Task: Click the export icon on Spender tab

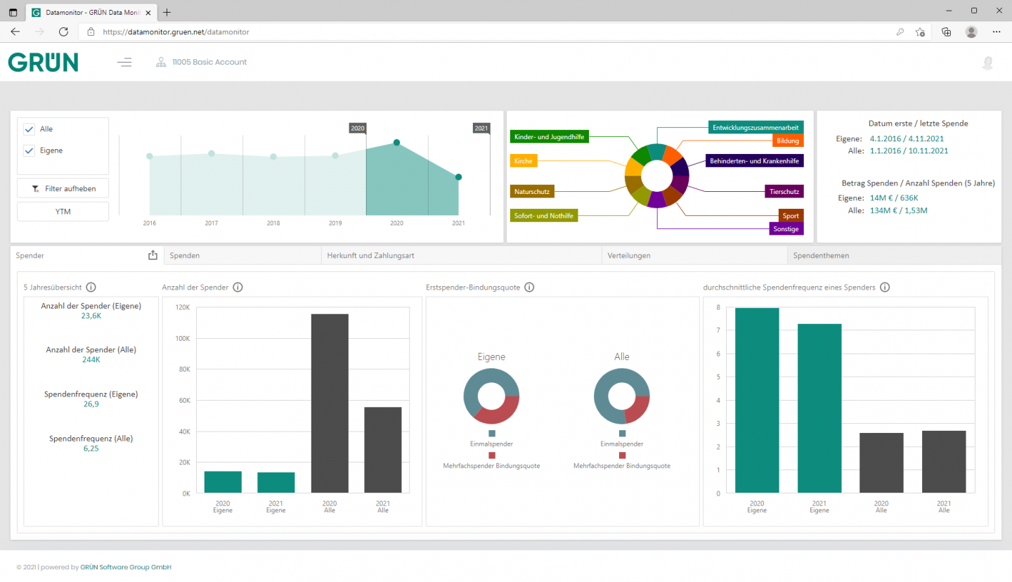Action: [153, 255]
